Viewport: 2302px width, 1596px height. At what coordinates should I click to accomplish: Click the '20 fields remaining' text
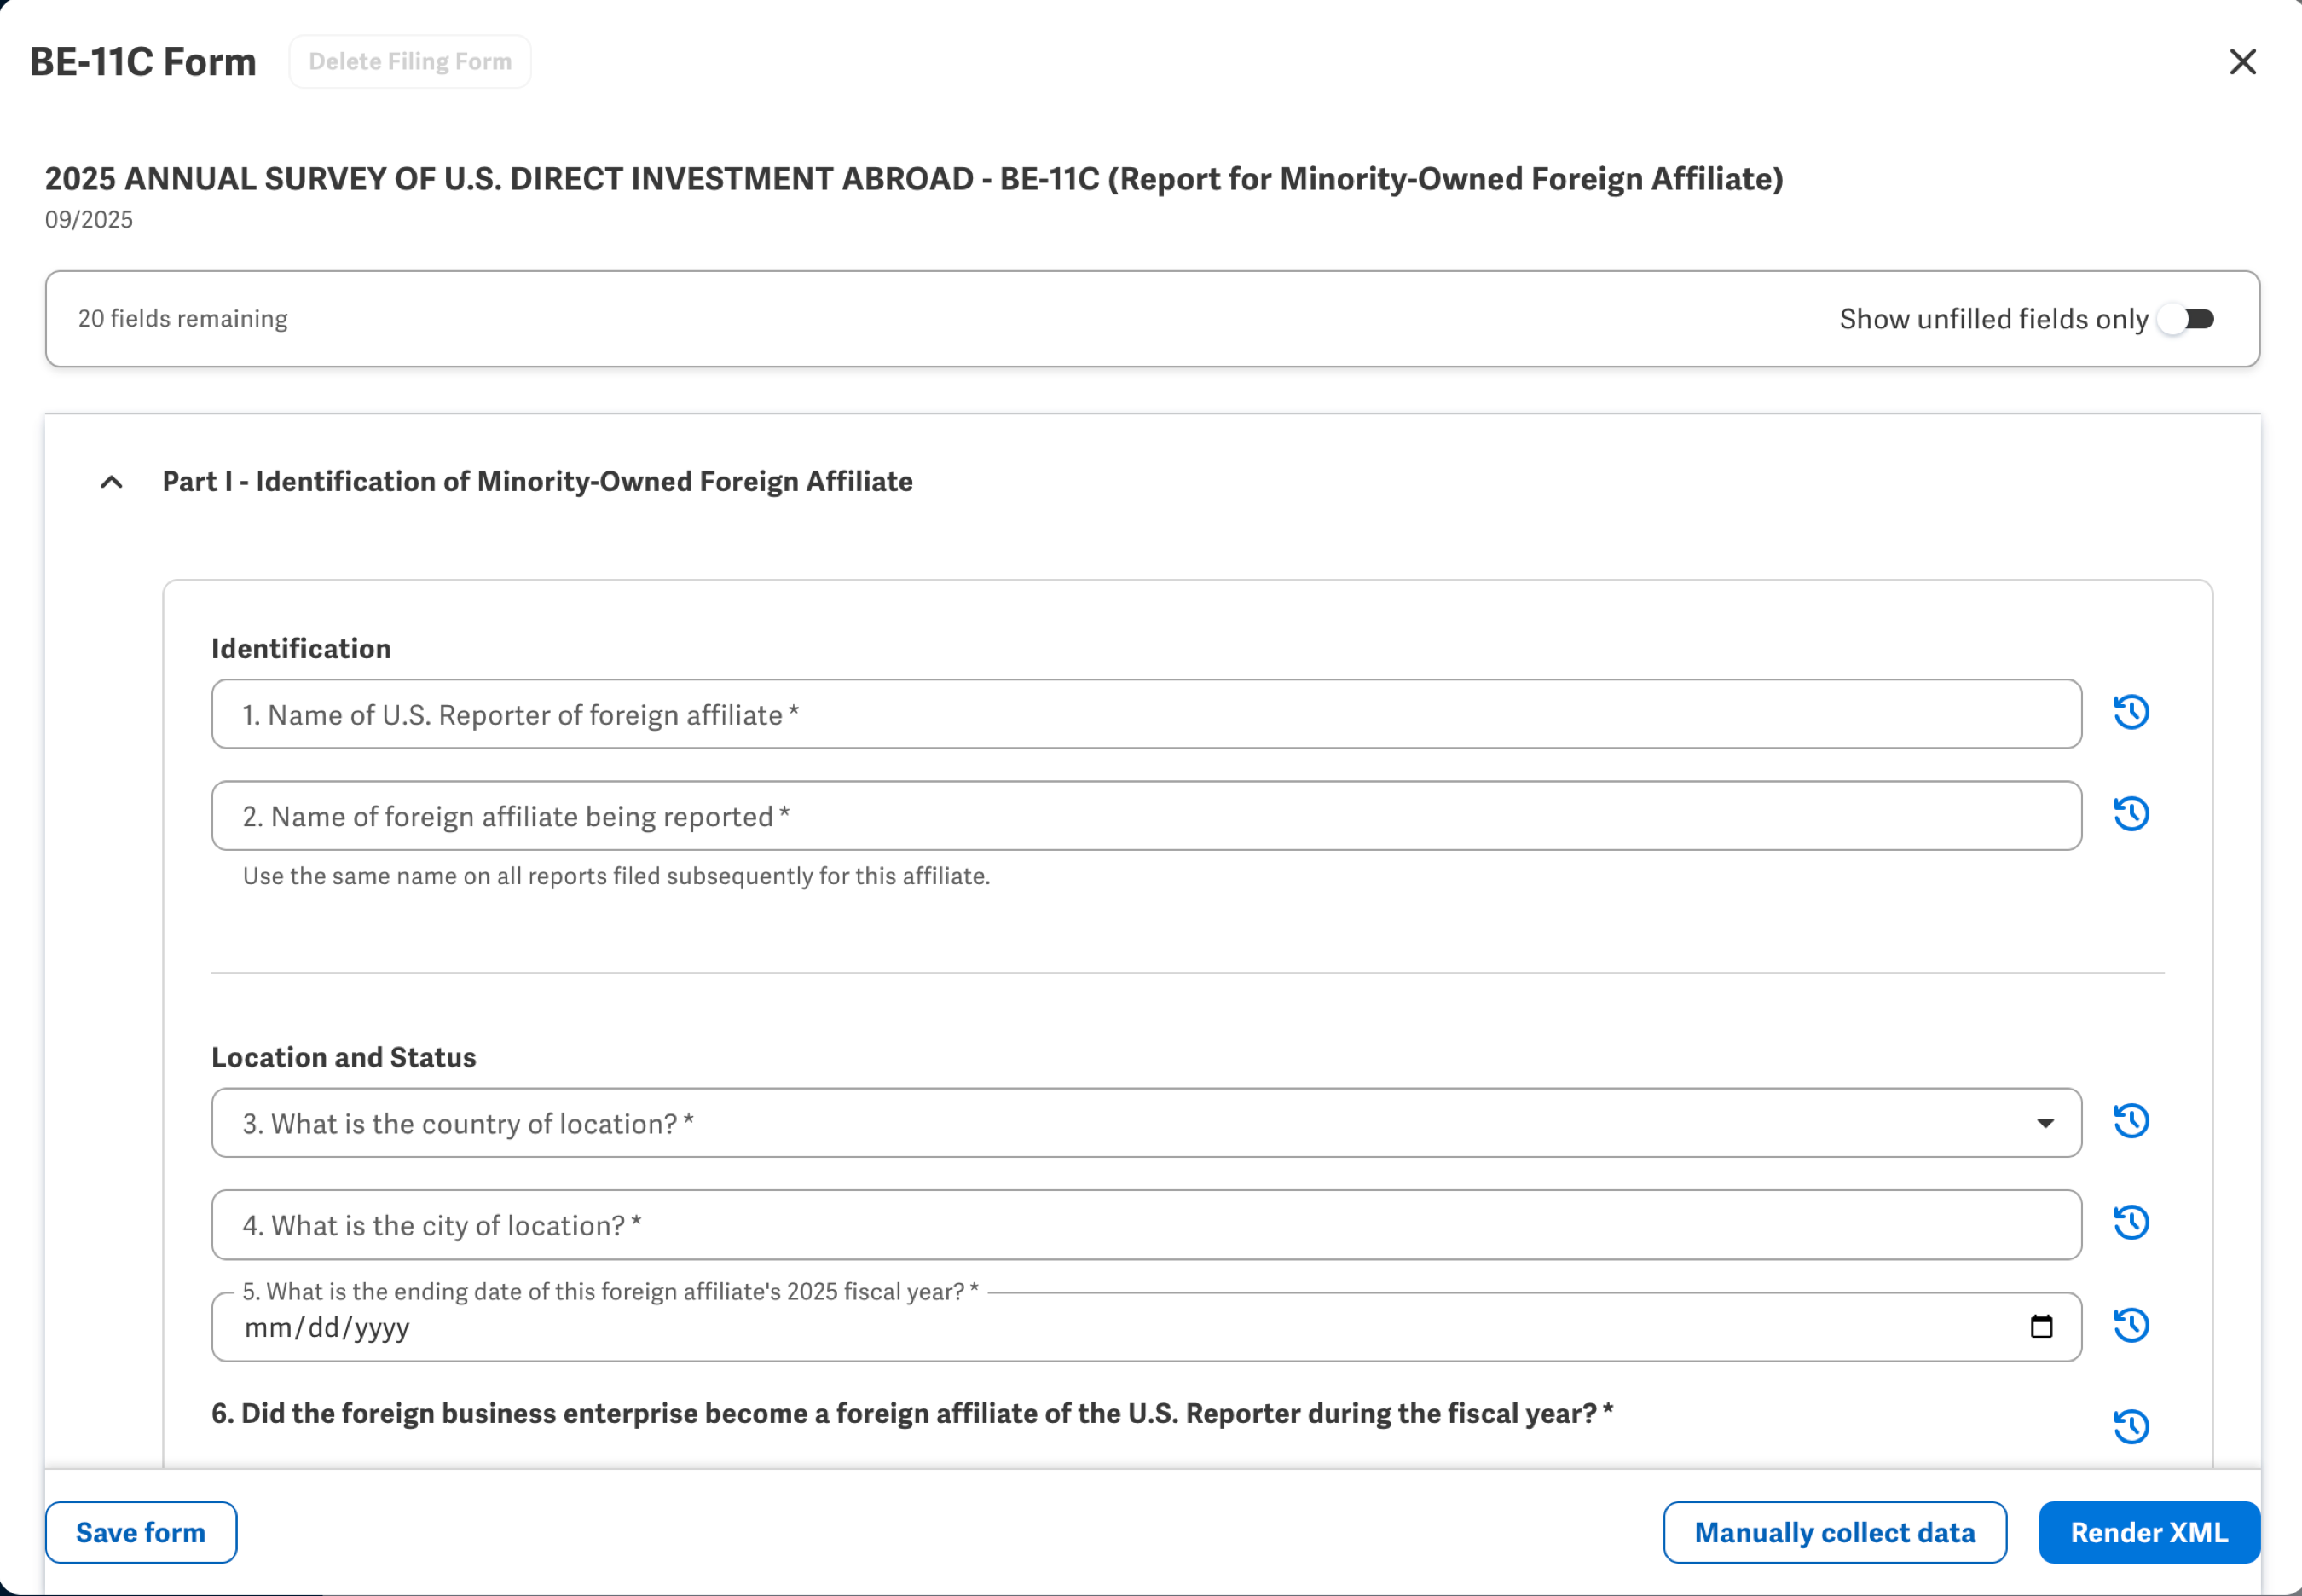(183, 319)
